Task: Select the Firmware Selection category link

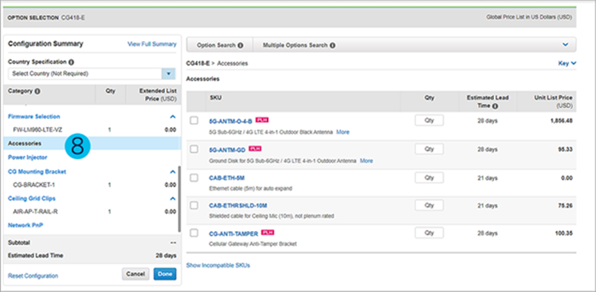Action: 34,116
